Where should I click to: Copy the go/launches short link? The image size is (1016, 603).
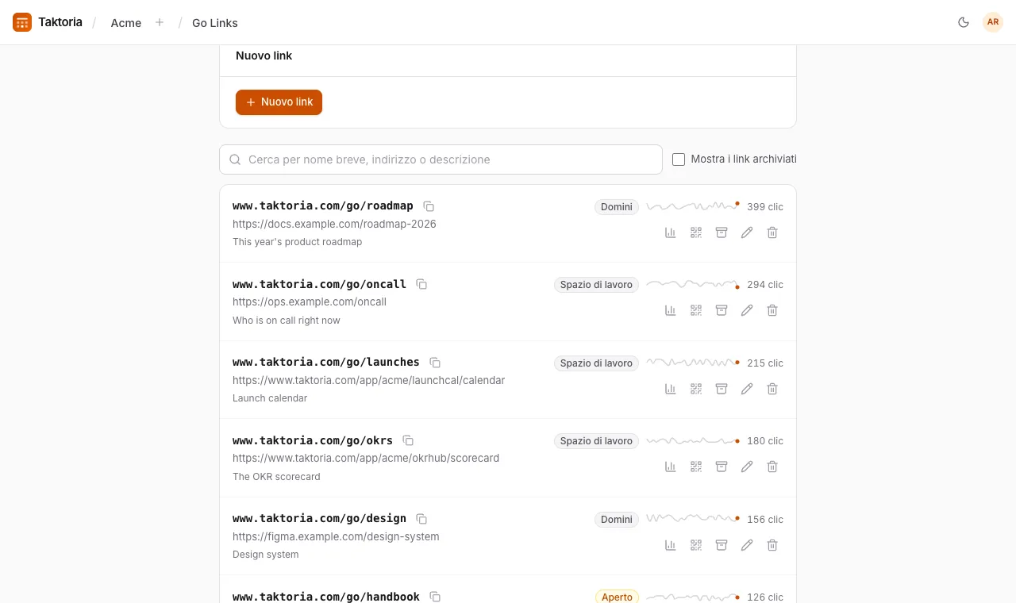[435, 363]
